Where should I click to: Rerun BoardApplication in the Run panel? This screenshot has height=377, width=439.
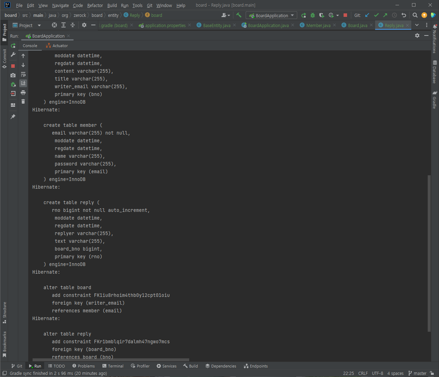coord(13,46)
